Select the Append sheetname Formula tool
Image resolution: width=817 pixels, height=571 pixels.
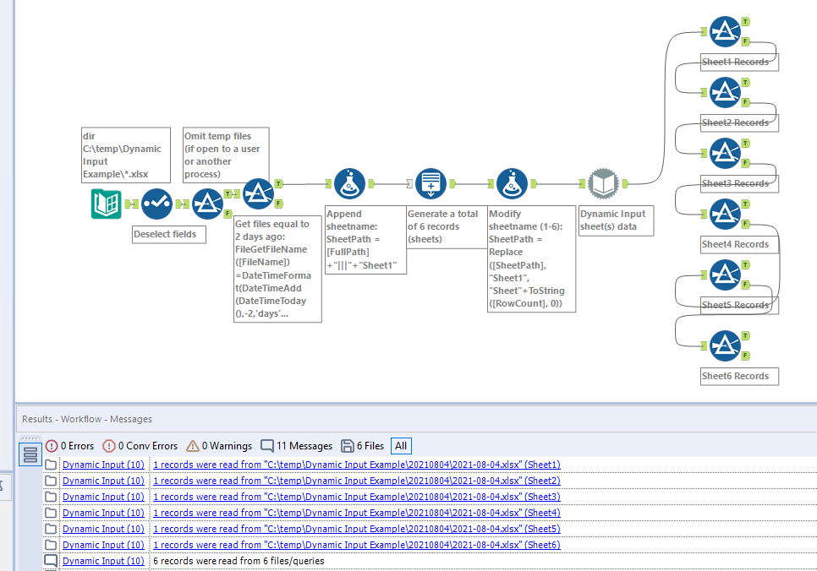tap(349, 184)
